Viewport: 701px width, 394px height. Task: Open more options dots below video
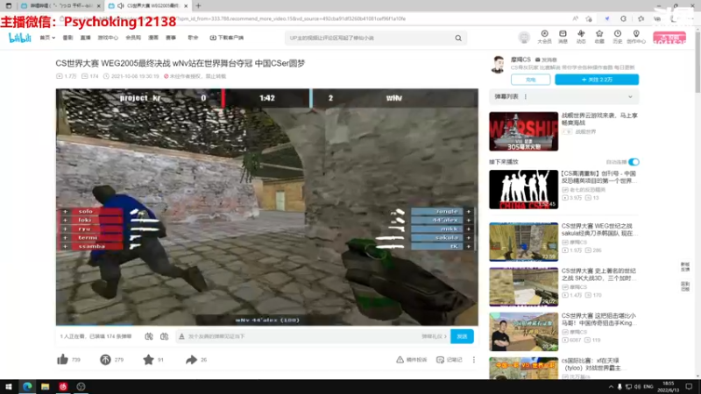474,360
